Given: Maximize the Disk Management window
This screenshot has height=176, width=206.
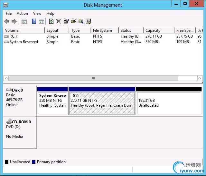Looking at the screenshot, I should [185, 4].
